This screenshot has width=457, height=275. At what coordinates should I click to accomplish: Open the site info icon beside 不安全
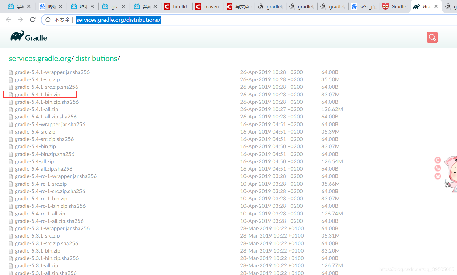tap(48, 20)
